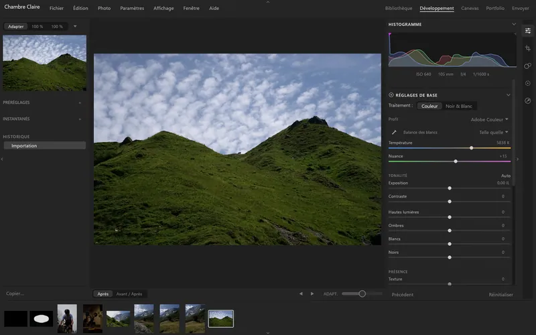This screenshot has height=335, width=536.
Task: Switch treatment to Noir & Blanc
Action: click(459, 106)
